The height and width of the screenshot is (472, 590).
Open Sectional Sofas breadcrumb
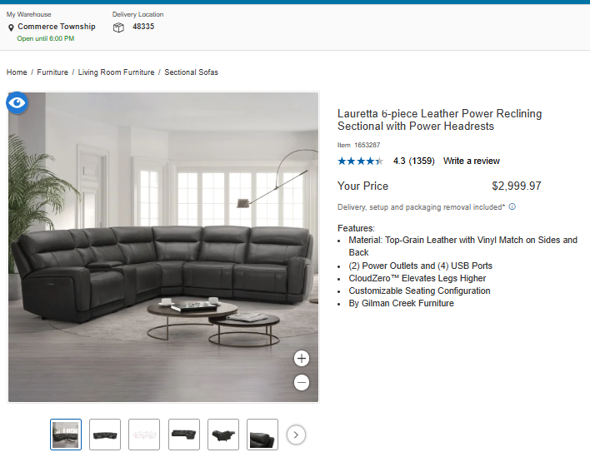[191, 72]
